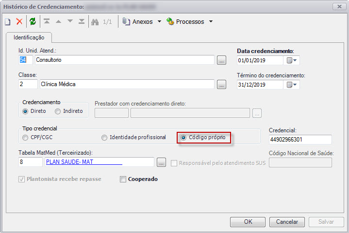The width and height of the screenshot is (349, 233).
Task: Open search with the binoculars icon
Action: [x=95, y=22]
